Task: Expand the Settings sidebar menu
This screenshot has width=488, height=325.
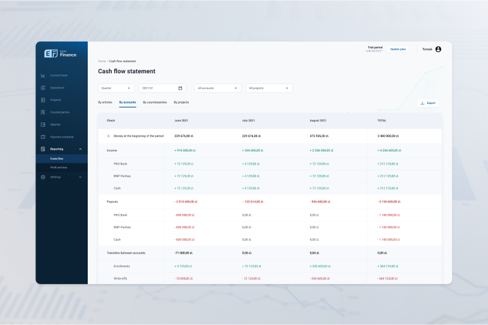Action: click(x=80, y=177)
